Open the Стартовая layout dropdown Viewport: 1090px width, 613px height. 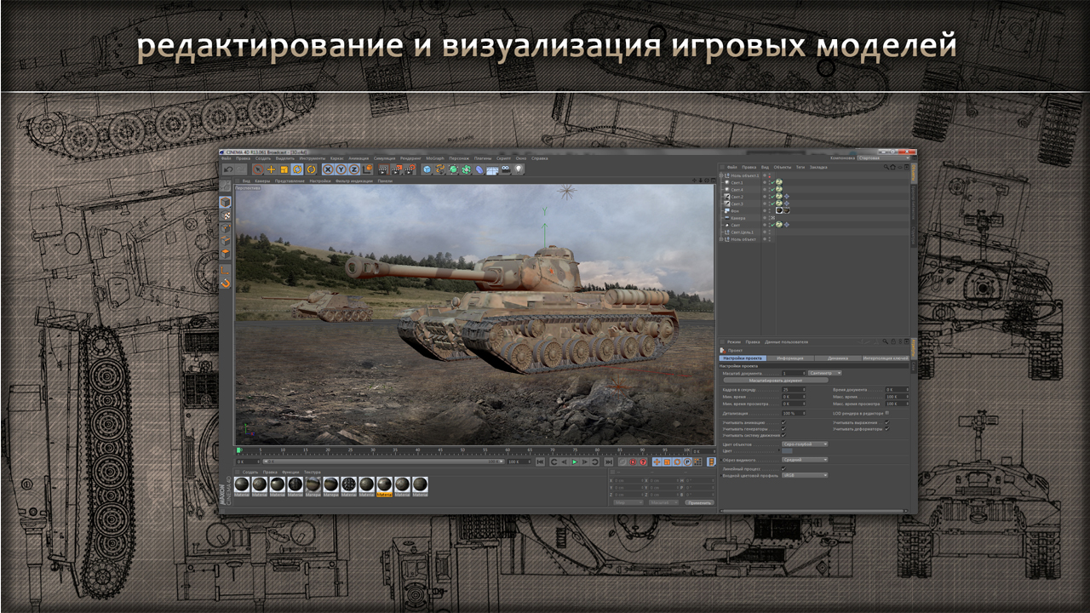pyautogui.click(x=883, y=158)
